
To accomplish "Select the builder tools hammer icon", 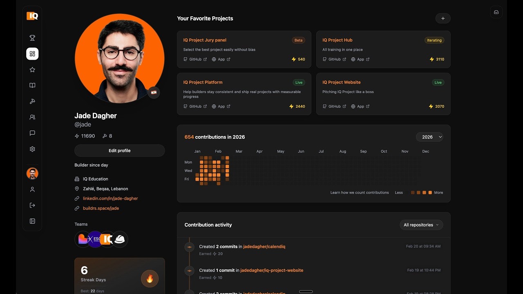I will (x=32, y=101).
